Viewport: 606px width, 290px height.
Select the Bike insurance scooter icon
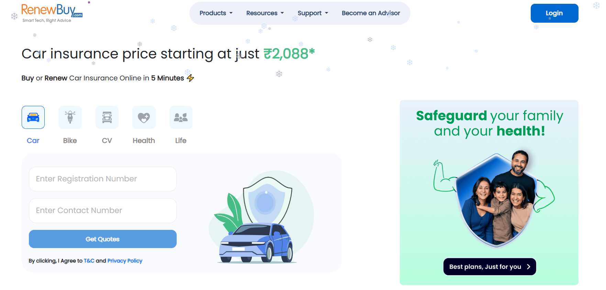pos(70,117)
